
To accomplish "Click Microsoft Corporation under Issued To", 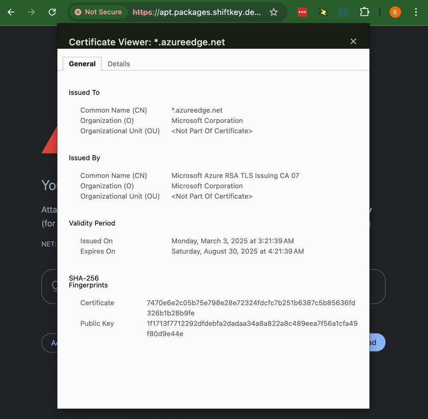I will (207, 121).
